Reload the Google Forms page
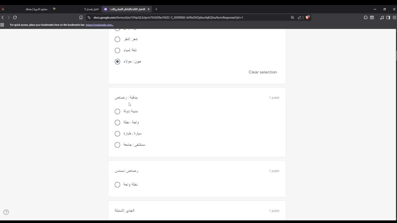The width and height of the screenshot is (397, 223). (x=15, y=18)
